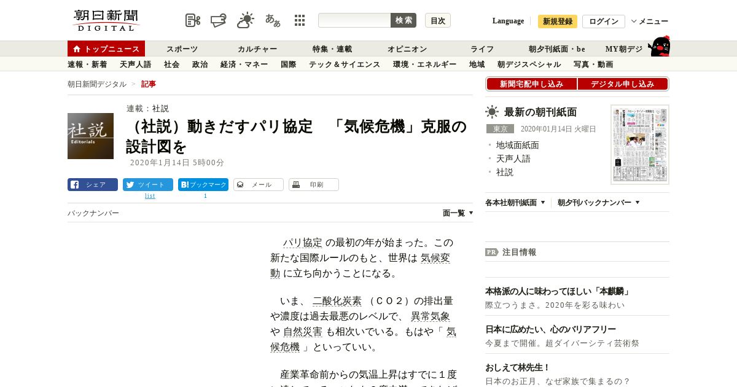This screenshot has height=387, width=737.
Task: Click the 新規登録 register button
Action: (558, 21)
